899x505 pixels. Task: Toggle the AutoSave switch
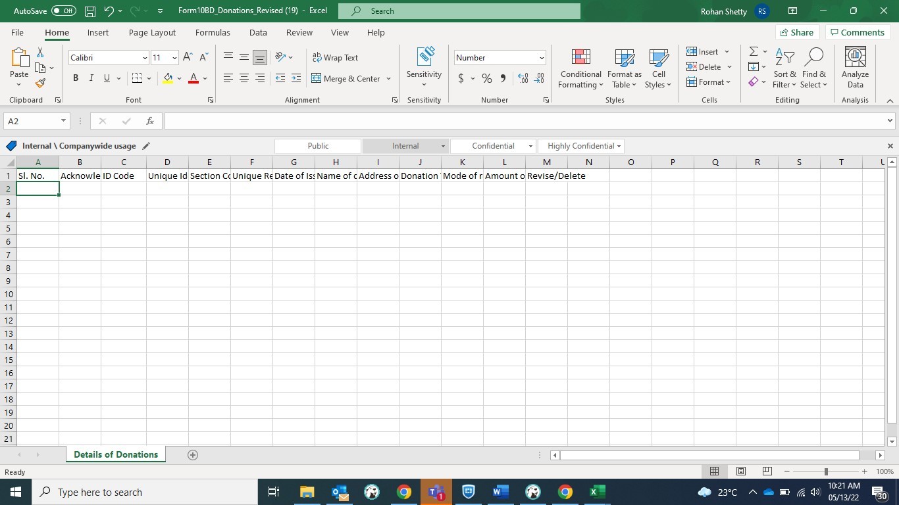coord(63,11)
